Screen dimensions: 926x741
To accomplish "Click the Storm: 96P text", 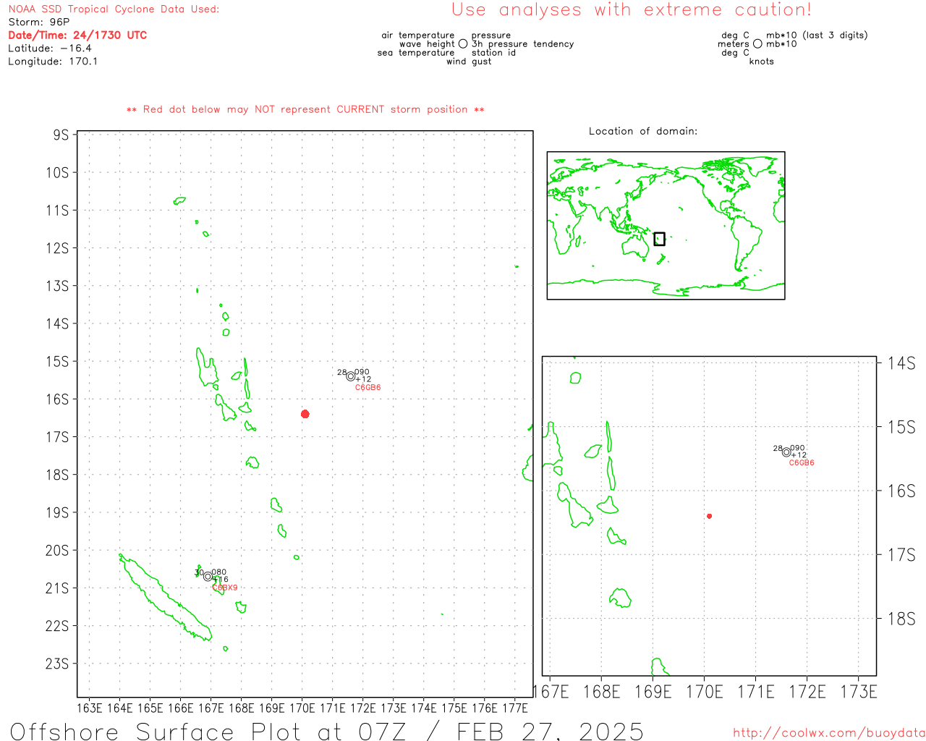I will pos(39,22).
